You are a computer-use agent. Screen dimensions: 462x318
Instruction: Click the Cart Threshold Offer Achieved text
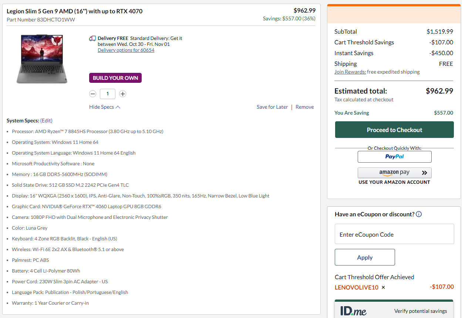pyautogui.click(x=374, y=277)
